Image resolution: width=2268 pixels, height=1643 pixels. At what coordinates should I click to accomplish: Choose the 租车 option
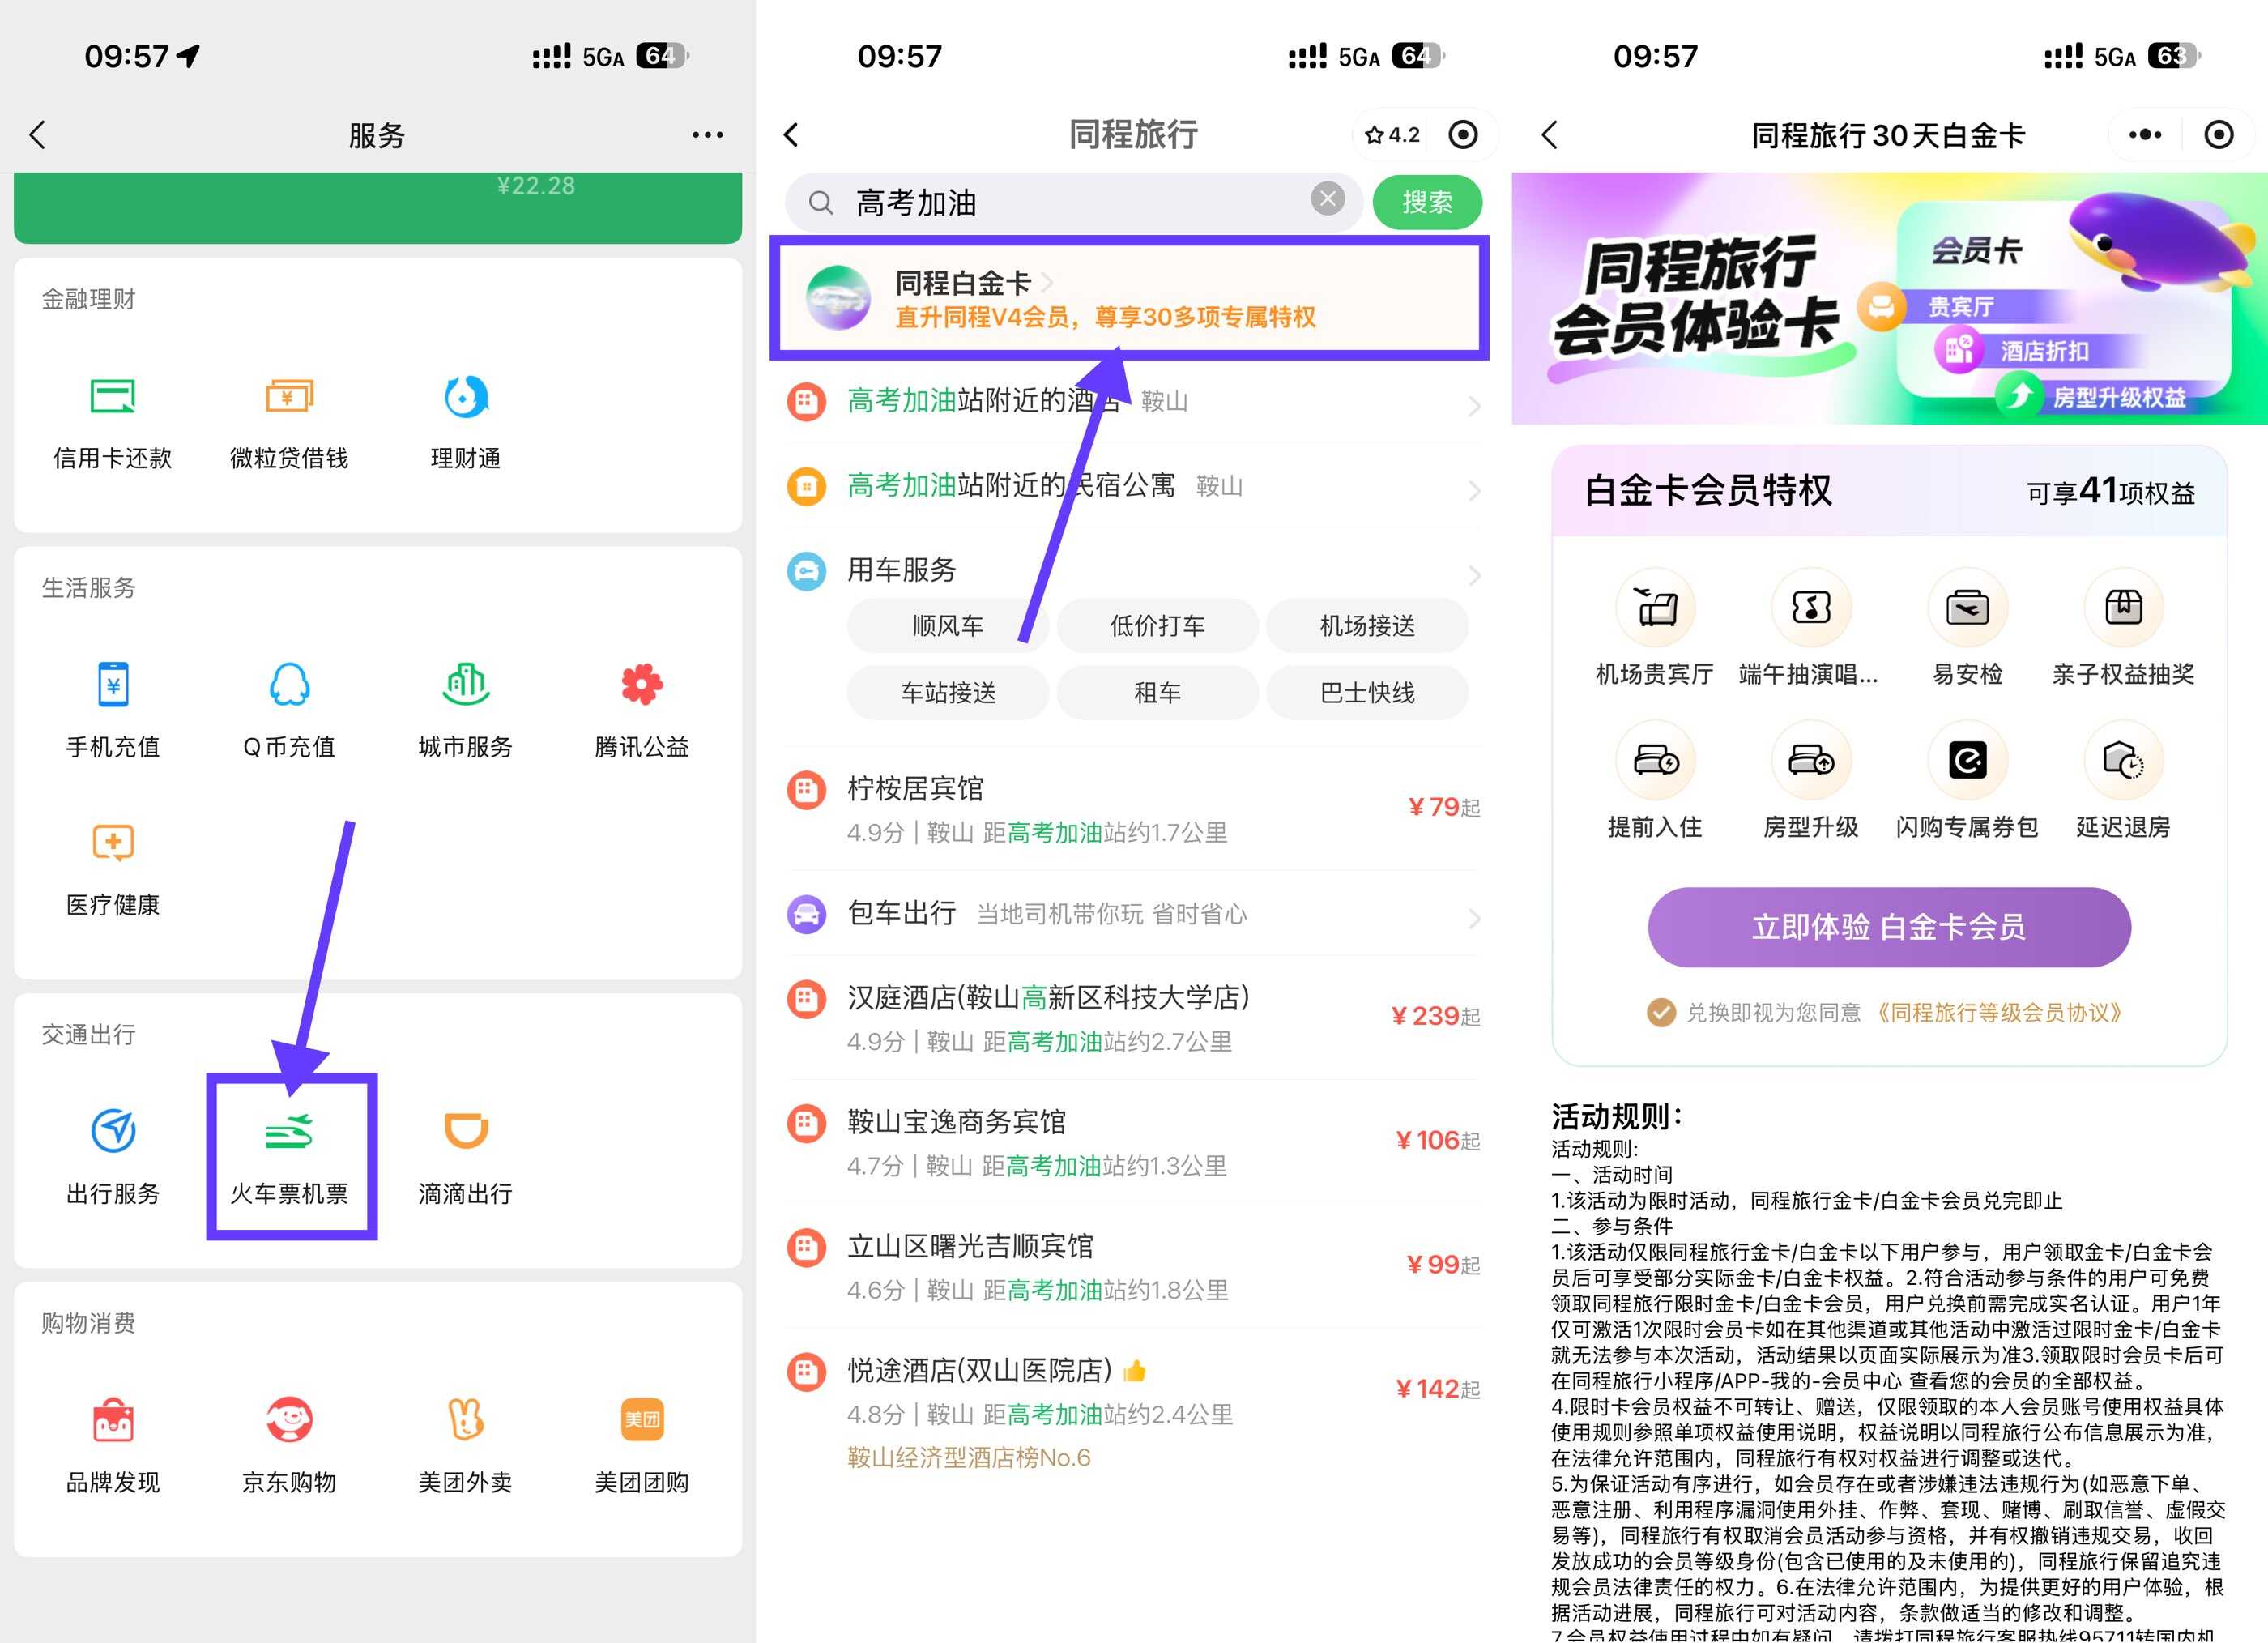tap(1157, 693)
